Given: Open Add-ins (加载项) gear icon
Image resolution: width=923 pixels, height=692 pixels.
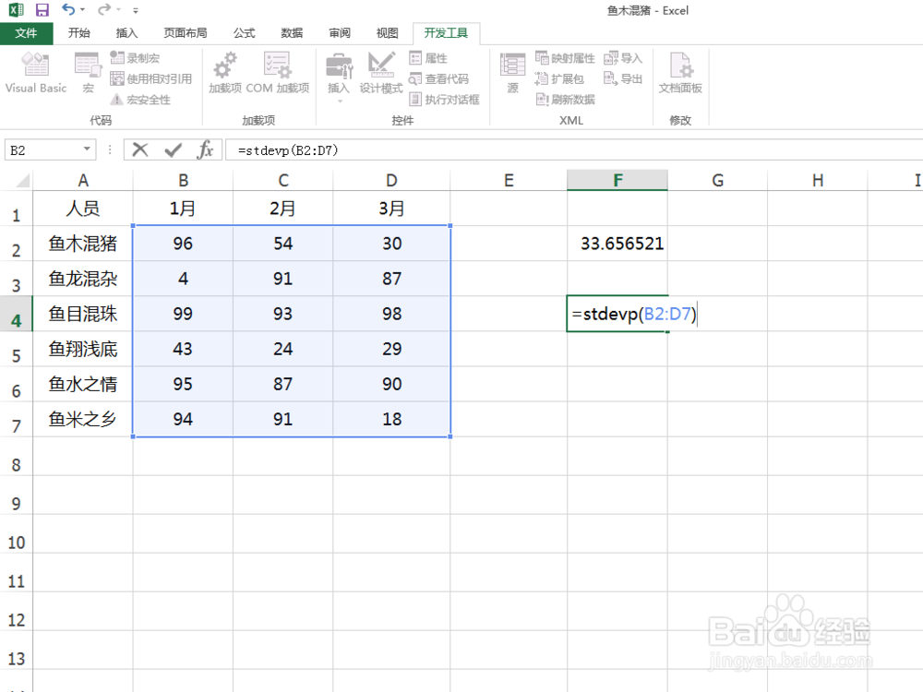Looking at the screenshot, I should [x=225, y=72].
